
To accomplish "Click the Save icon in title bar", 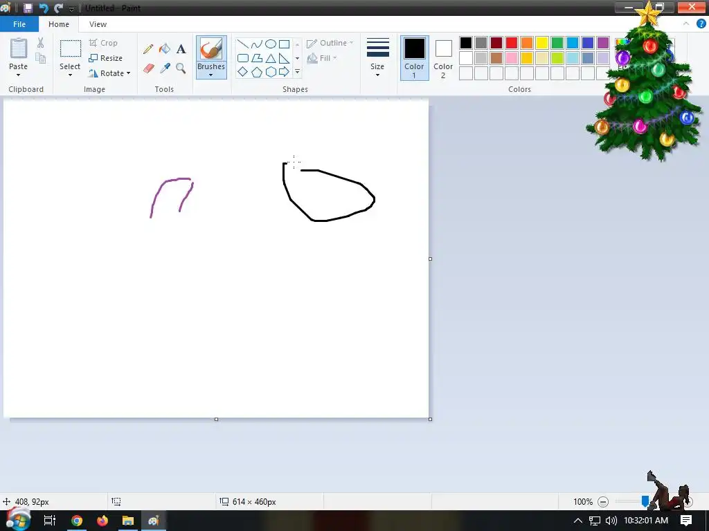I will point(28,8).
